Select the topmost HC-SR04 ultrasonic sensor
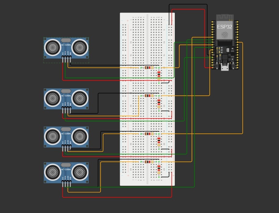The height and width of the screenshot is (213, 279). pyautogui.click(x=66, y=48)
